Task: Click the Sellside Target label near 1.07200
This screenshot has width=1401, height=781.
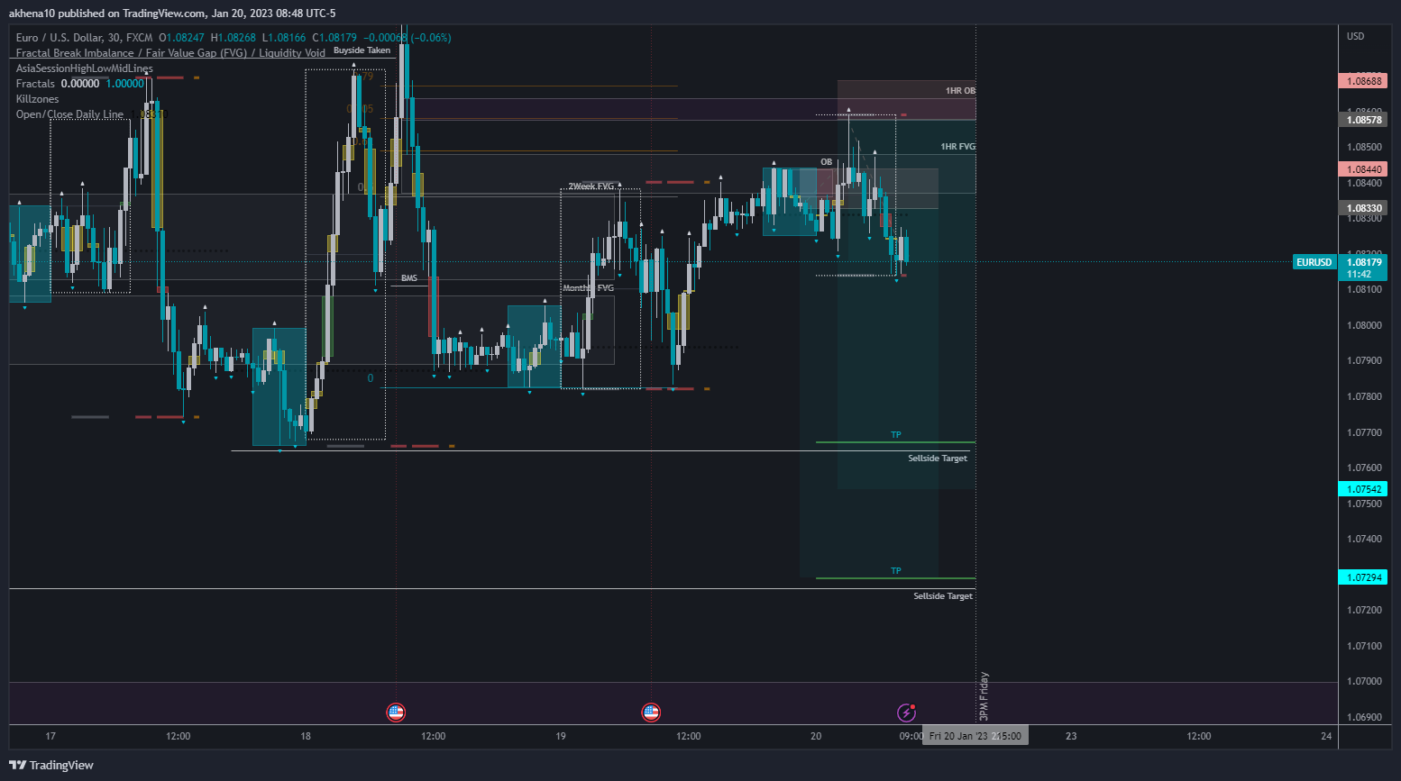Action: click(x=943, y=596)
